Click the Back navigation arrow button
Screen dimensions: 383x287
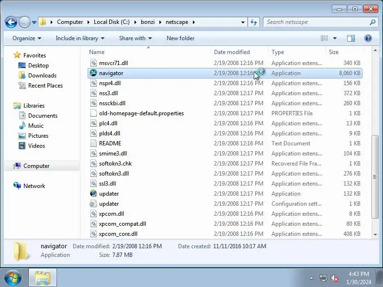coord(11,22)
